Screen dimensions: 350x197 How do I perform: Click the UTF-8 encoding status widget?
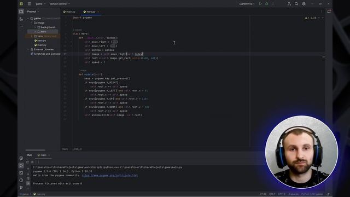pos(282,194)
